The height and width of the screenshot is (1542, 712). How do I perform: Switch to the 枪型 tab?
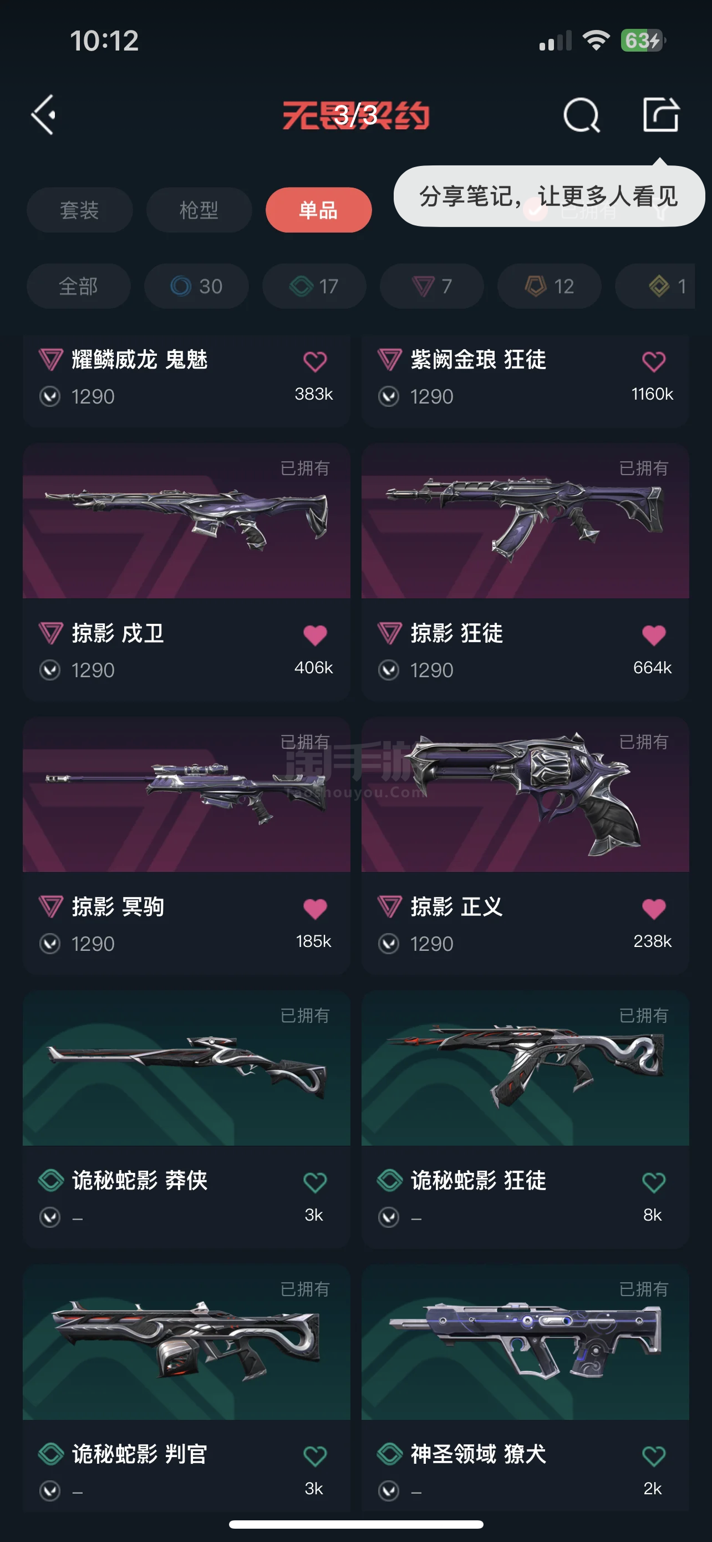pyautogui.click(x=199, y=210)
